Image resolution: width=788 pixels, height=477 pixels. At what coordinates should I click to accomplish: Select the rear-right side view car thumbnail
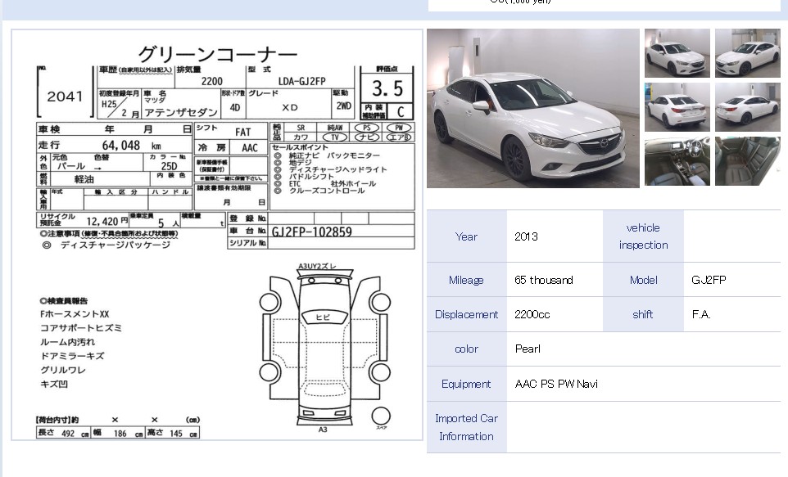[747, 107]
